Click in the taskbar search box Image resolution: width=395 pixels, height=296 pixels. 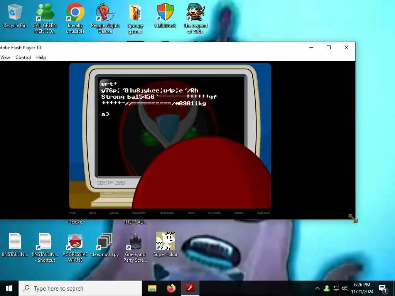(x=80, y=288)
